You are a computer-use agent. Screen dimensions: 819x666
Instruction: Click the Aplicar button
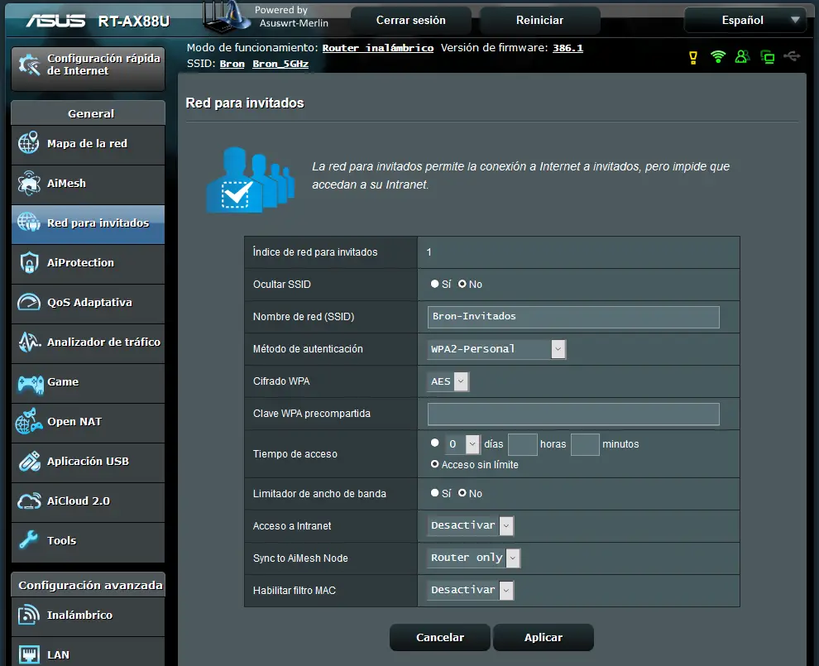point(544,637)
